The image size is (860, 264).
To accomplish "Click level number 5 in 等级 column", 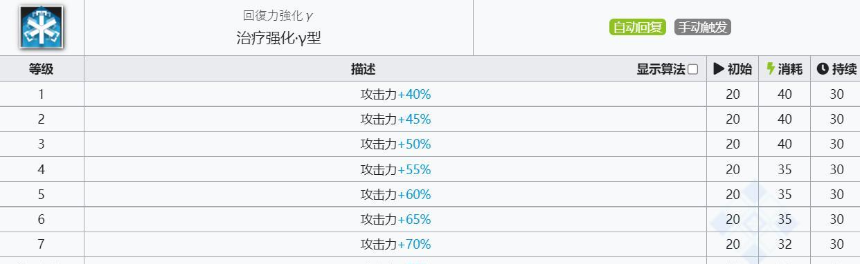I will coord(42,194).
